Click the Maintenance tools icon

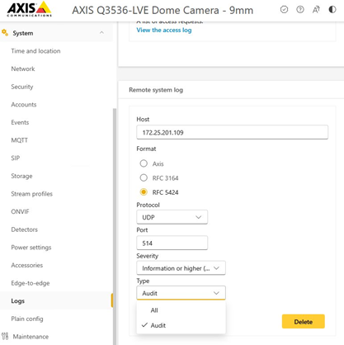5,336
